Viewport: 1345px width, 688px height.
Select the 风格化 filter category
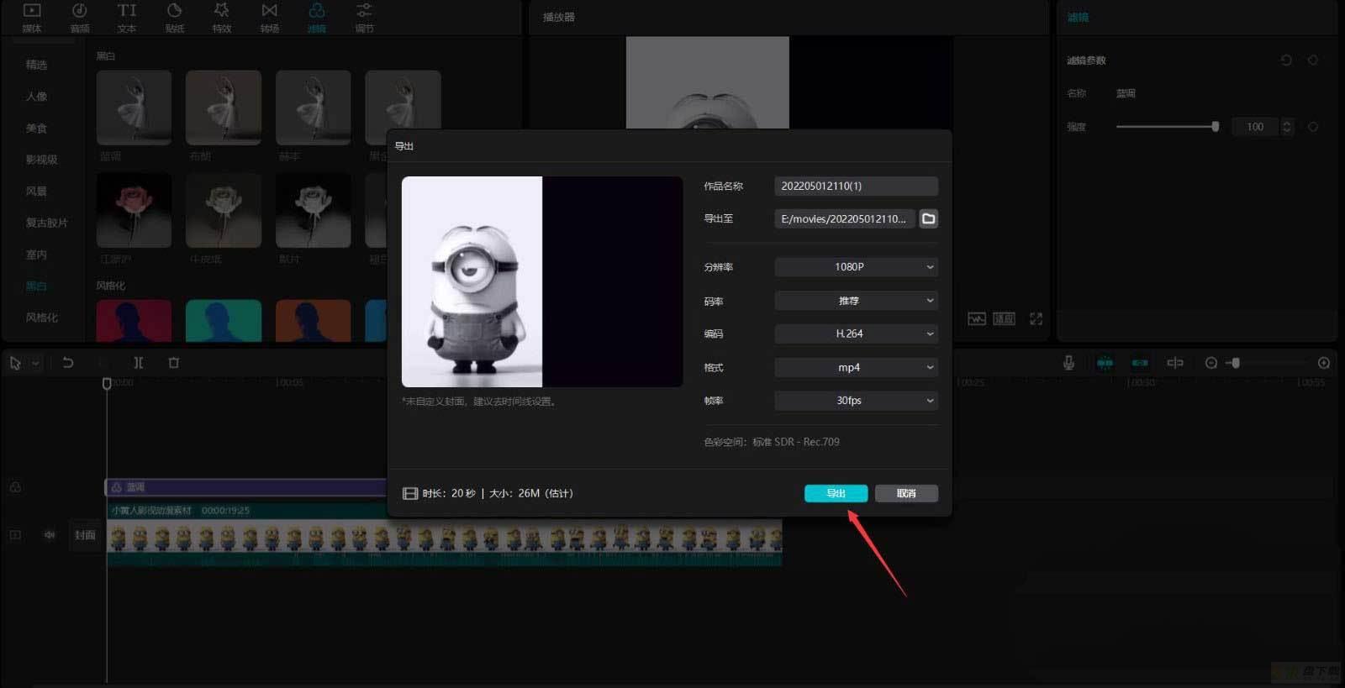[x=41, y=318]
